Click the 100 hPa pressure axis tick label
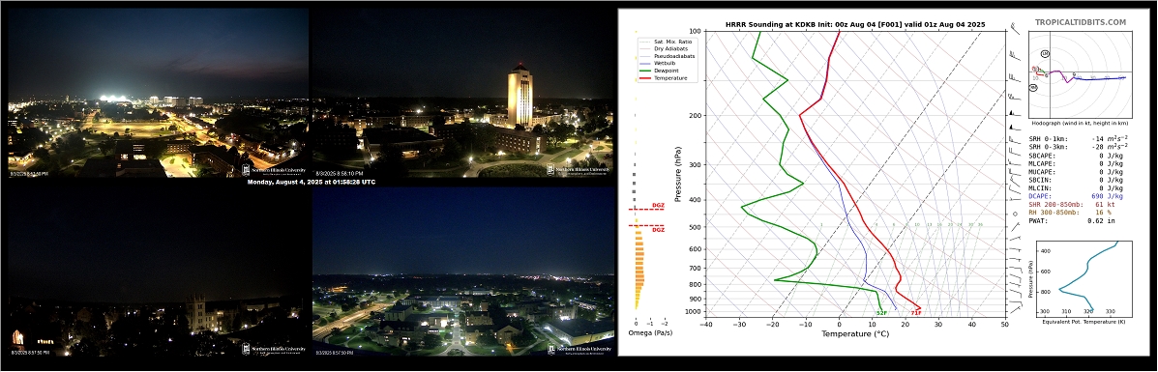1158x372 pixels. point(696,31)
